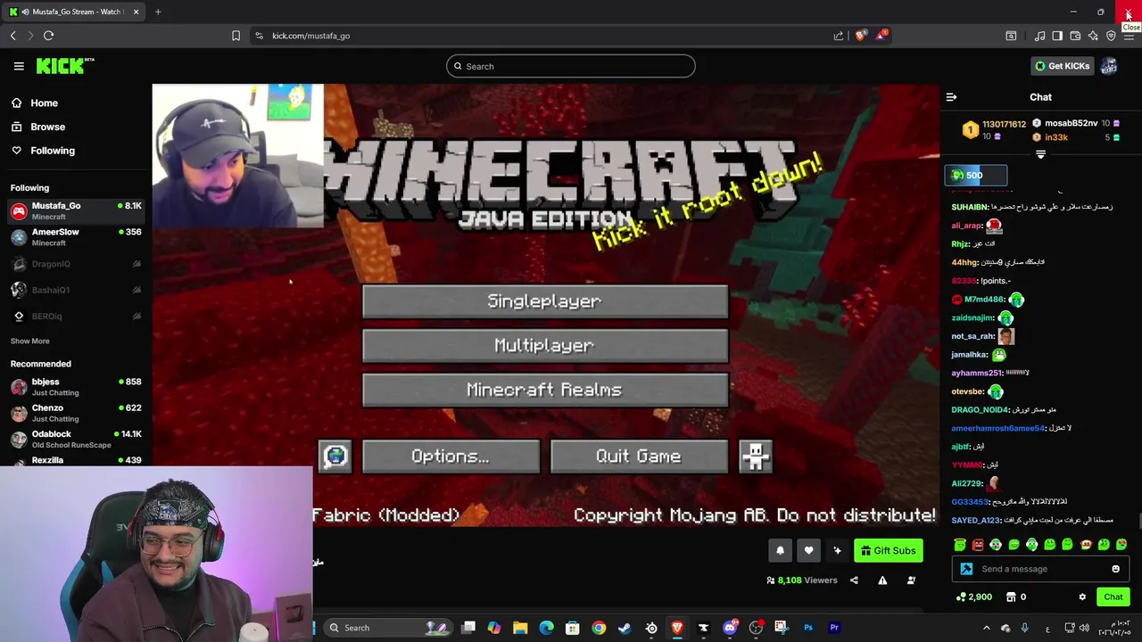This screenshot has width=1142, height=642.
Task: Open the viewer list icon beside report
Action: [x=911, y=580]
